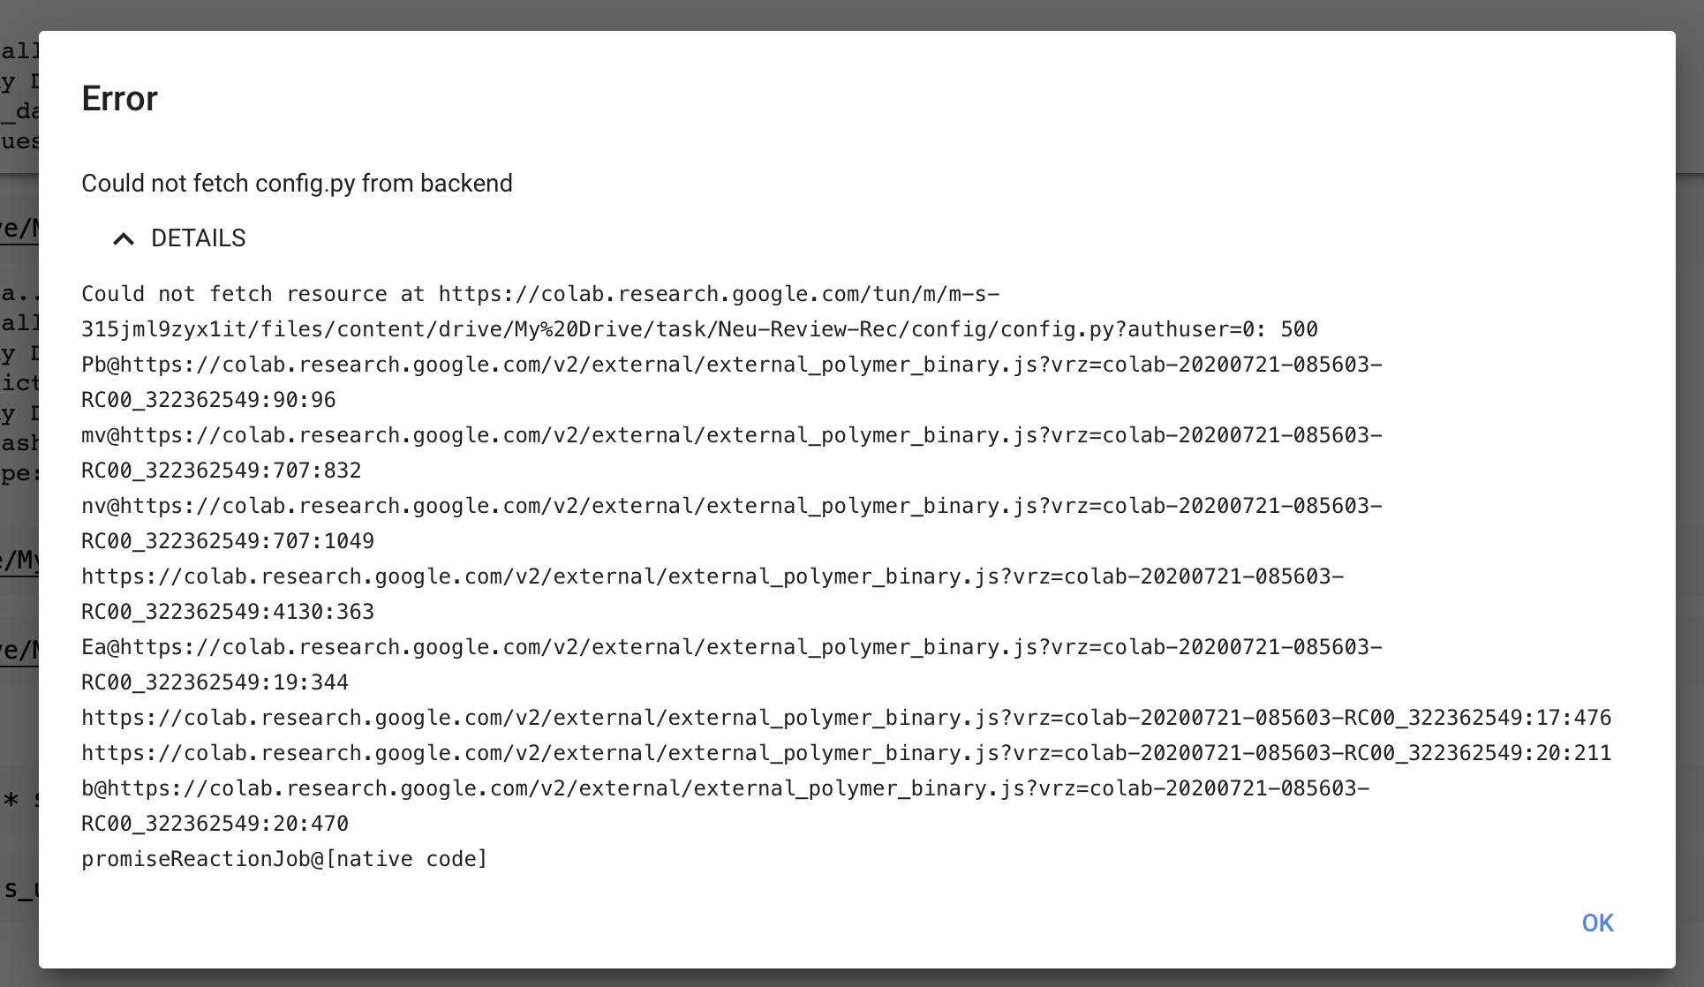
Task: Click the Error dialog title
Action: click(118, 99)
